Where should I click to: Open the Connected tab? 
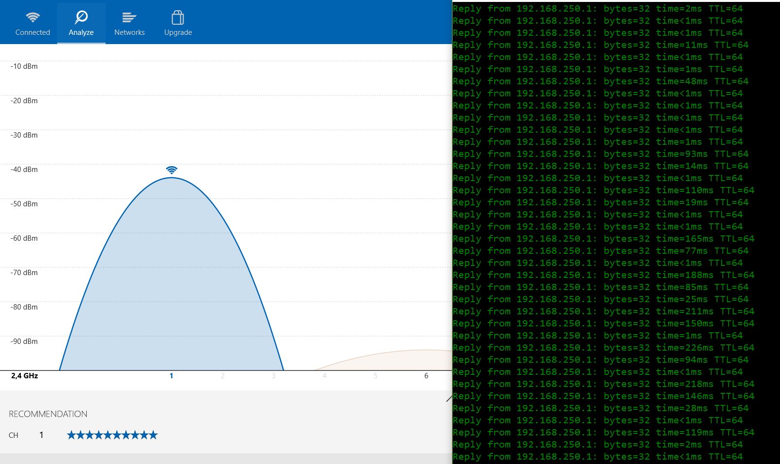click(32, 23)
